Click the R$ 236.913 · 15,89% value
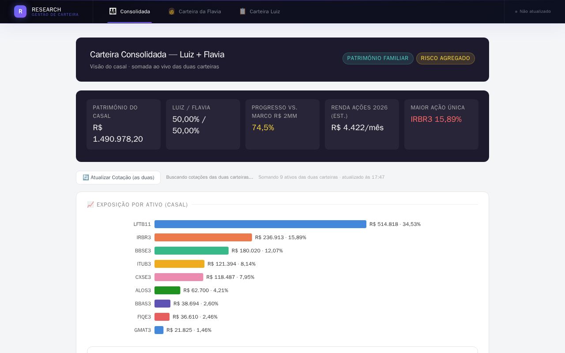565x353 pixels. [281, 237]
